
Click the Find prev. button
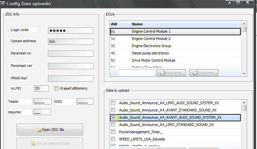[x=203, y=73]
